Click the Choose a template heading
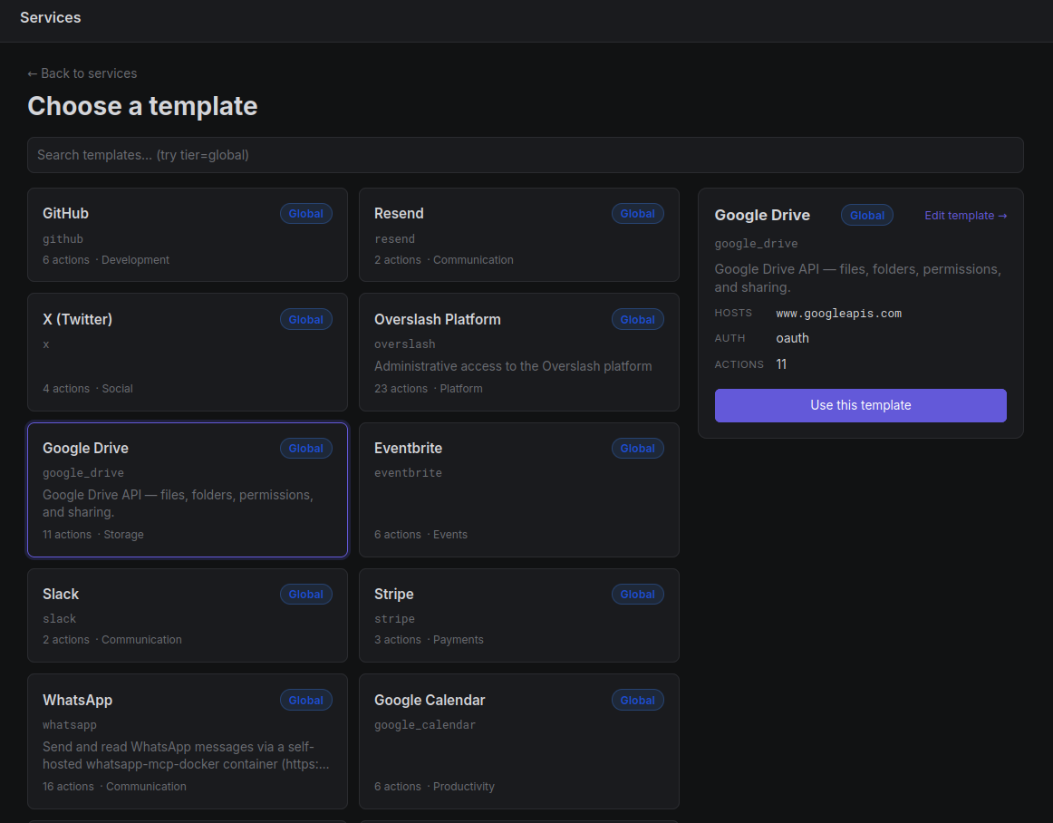 click(142, 106)
